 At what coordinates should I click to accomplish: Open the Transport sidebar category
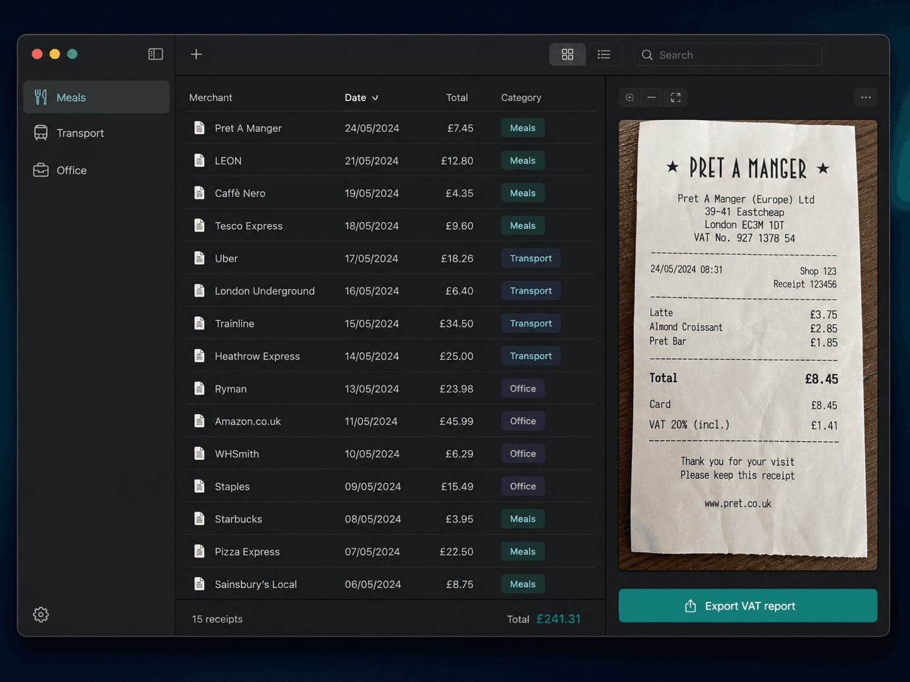pos(97,133)
